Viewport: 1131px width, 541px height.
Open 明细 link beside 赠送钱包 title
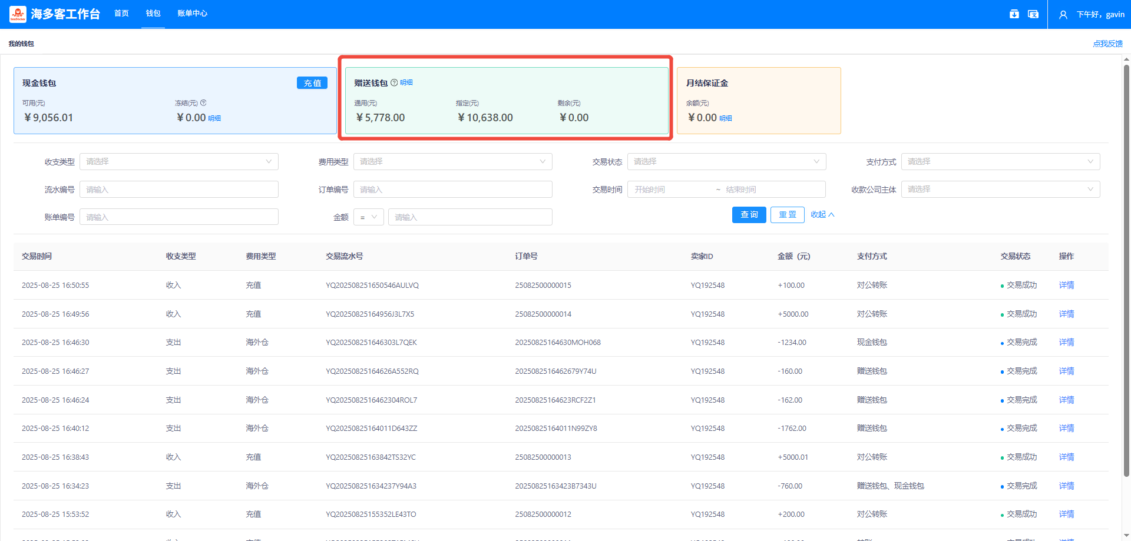pyautogui.click(x=406, y=83)
